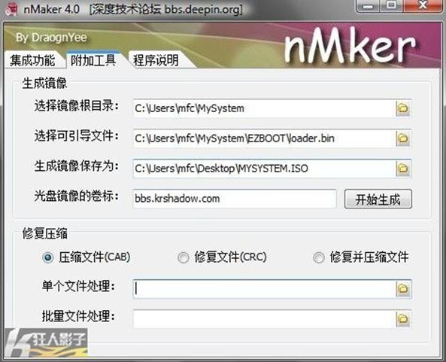This screenshot has width=446, height=362.
Task: Click the By DraognYee credit text
Action: 51,38
